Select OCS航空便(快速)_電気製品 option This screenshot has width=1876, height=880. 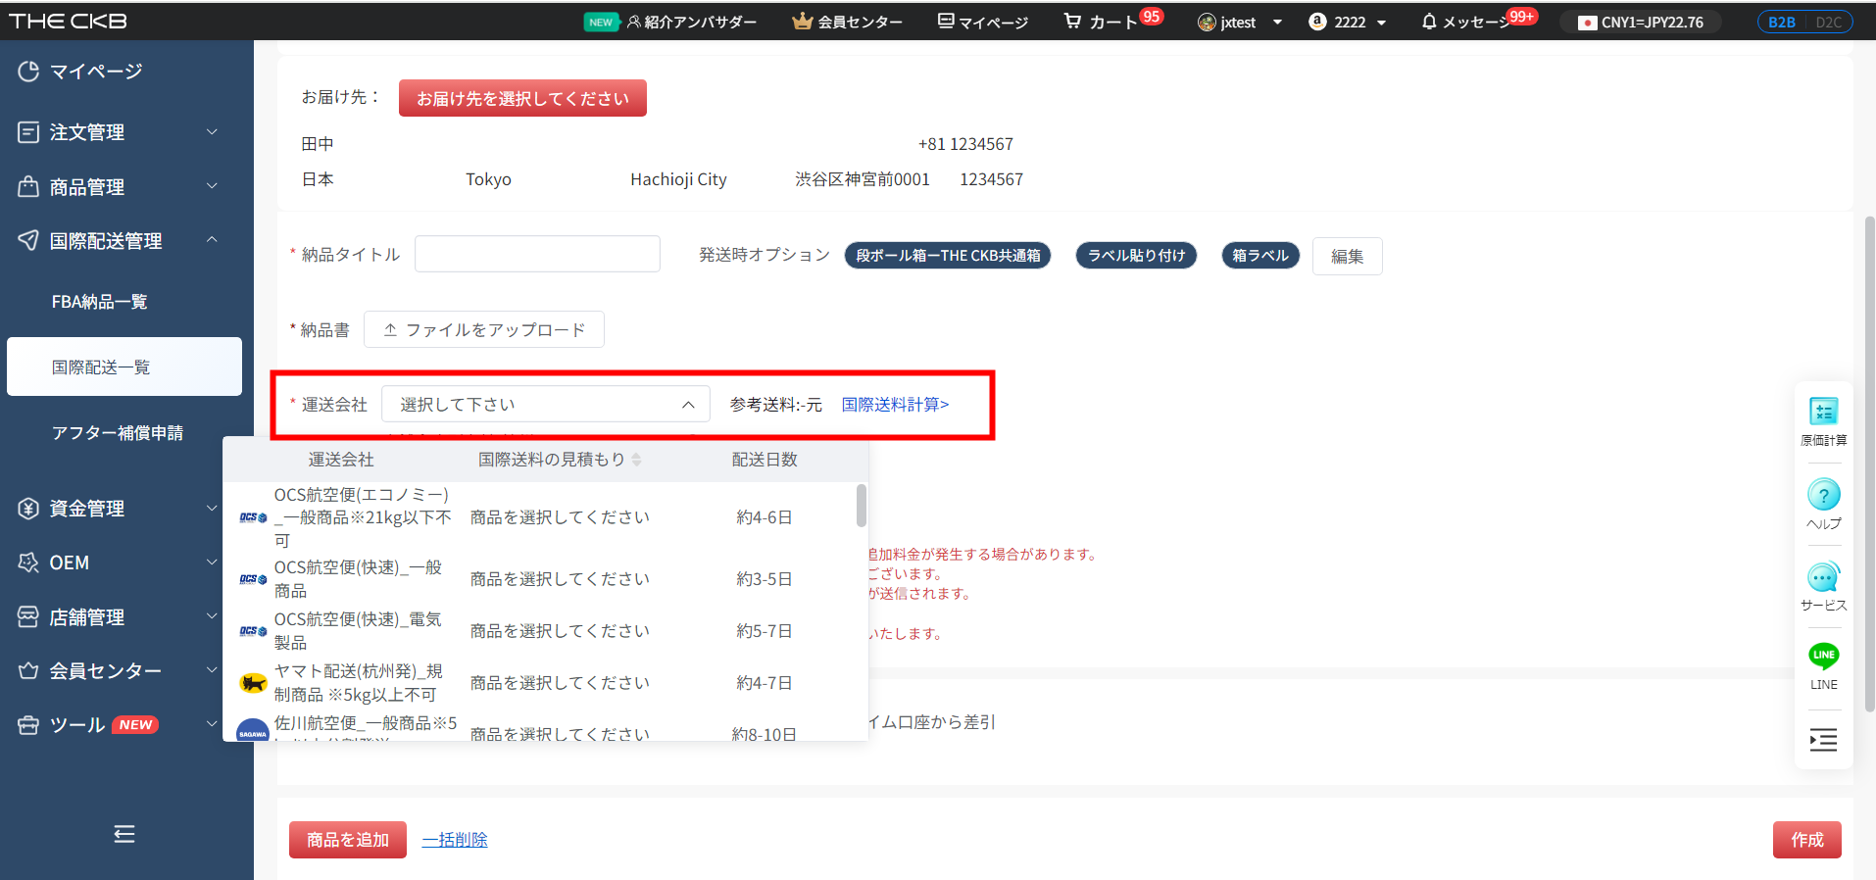click(545, 631)
